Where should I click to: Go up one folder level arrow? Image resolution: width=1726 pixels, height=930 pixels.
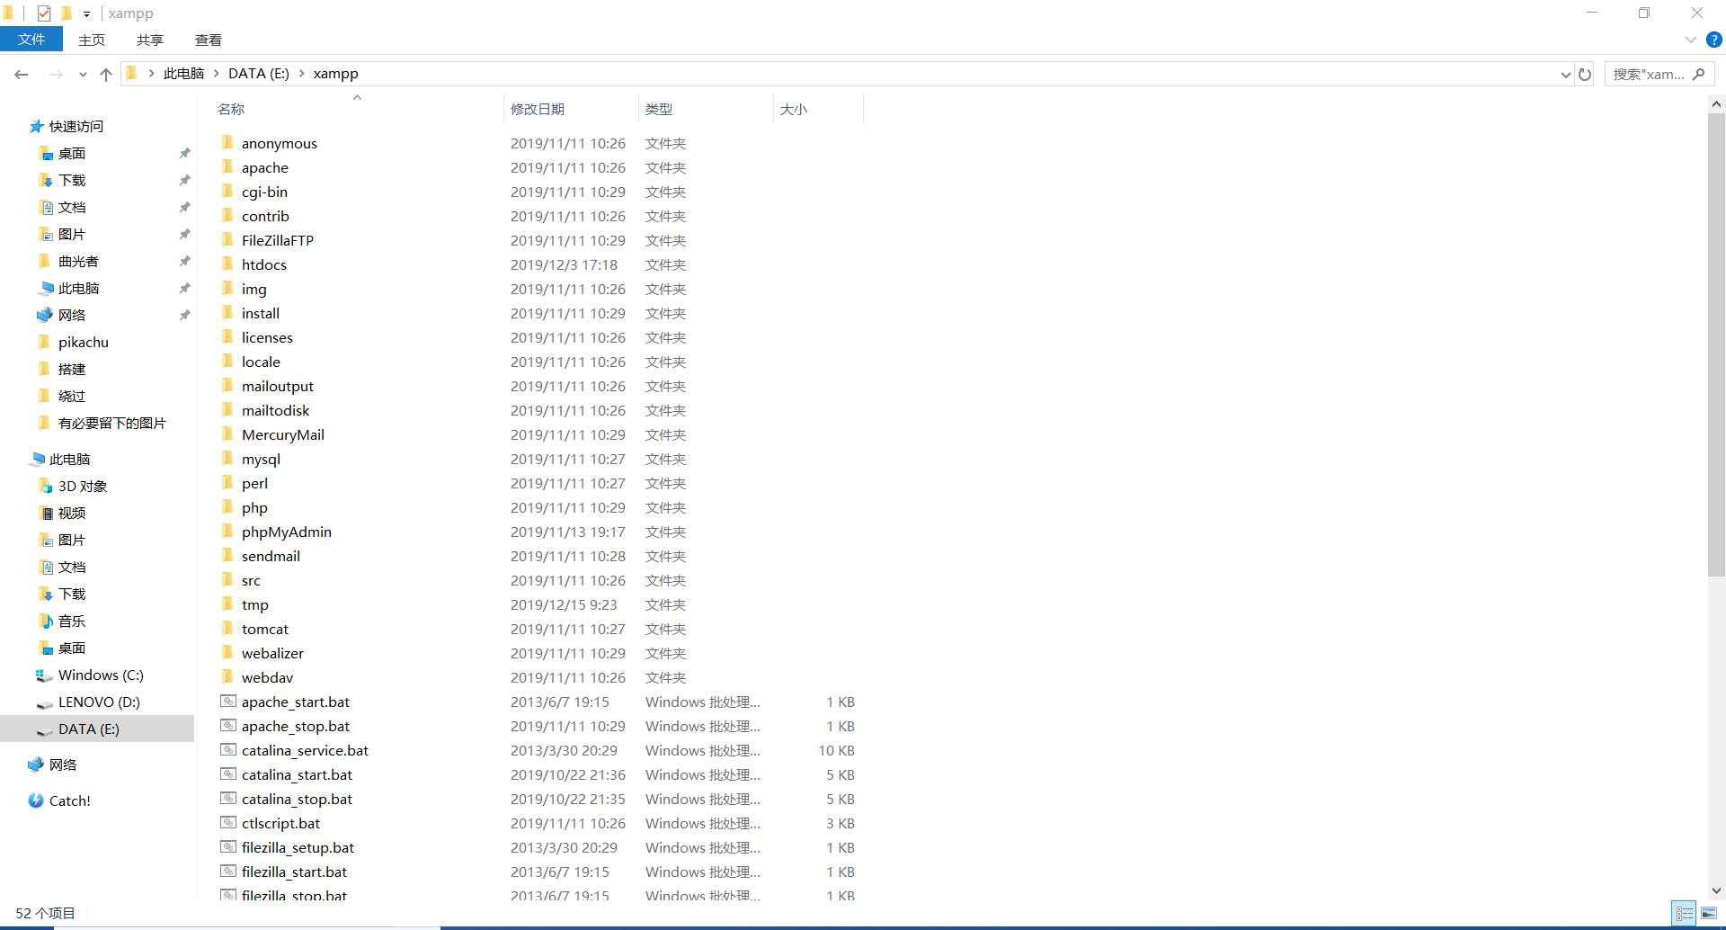click(x=106, y=75)
